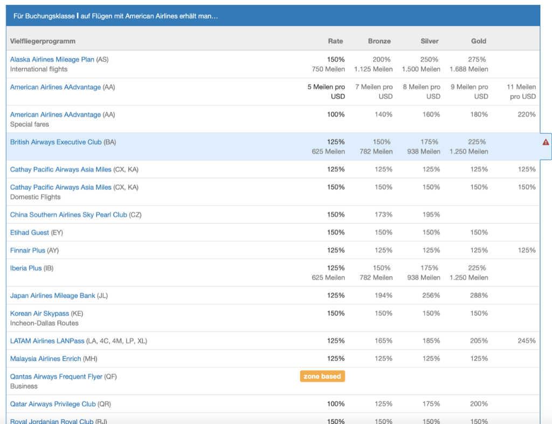Viewport: 552px width, 424px height.
Task: Click the "Domestic Flights" note under Cathay Pacific
Action: tap(35, 197)
